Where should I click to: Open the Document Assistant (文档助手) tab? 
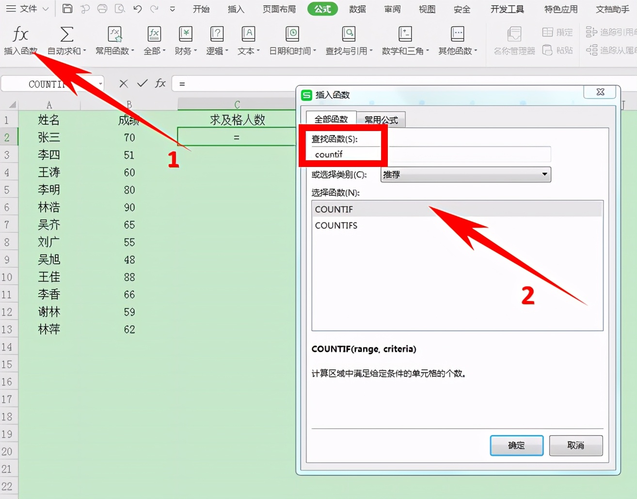[x=613, y=9]
